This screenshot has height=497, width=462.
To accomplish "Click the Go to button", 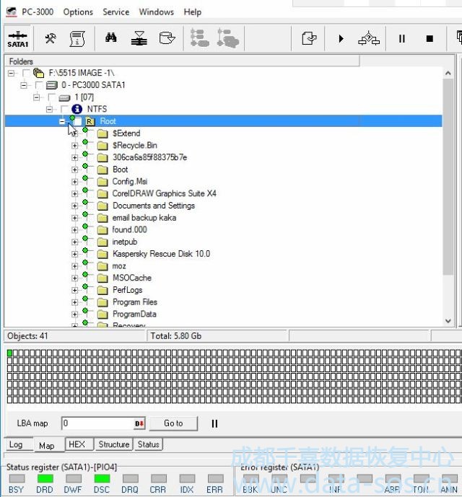I will [173, 423].
